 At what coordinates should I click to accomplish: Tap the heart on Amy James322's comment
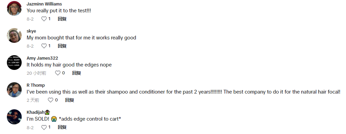(x=57, y=73)
